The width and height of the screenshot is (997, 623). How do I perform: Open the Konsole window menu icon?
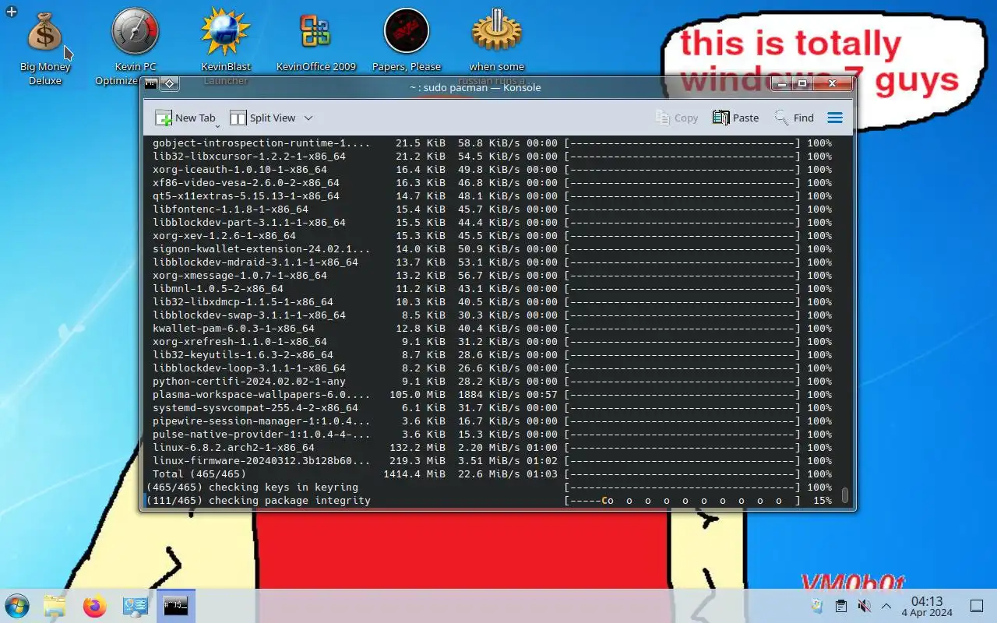[151, 83]
